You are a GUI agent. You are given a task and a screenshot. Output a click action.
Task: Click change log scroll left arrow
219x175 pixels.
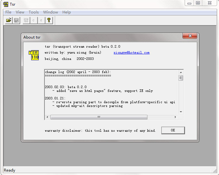47,117
